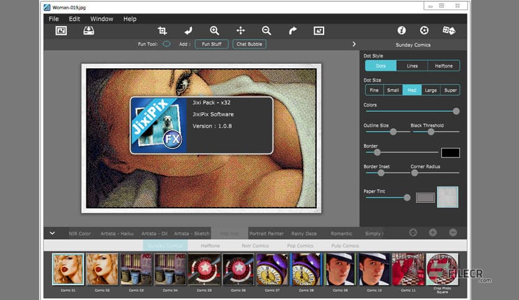Collapse the presets panel chevron
Image resolution: width=519 pixels, height=300 pixels.
pos(52,233)
